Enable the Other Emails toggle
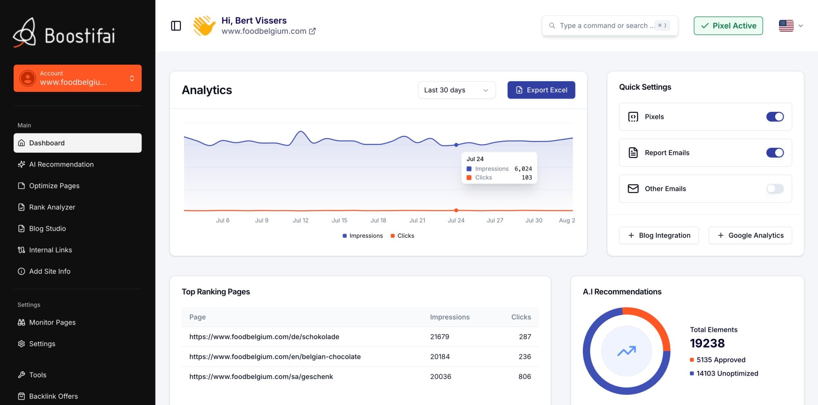This screenshot has width=818, height=405. (x=775, y=189)
